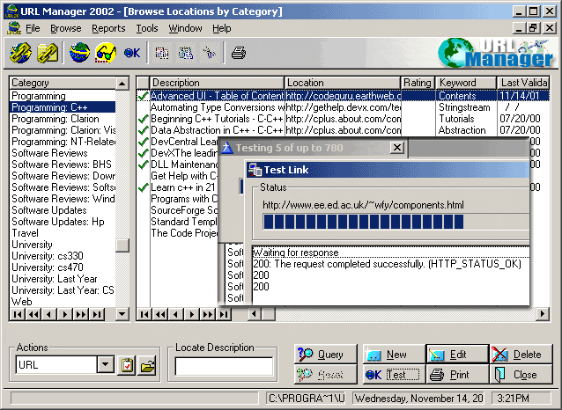Jump to first record in Description list
The image size is (562, 410).
(x=144, y=314)
